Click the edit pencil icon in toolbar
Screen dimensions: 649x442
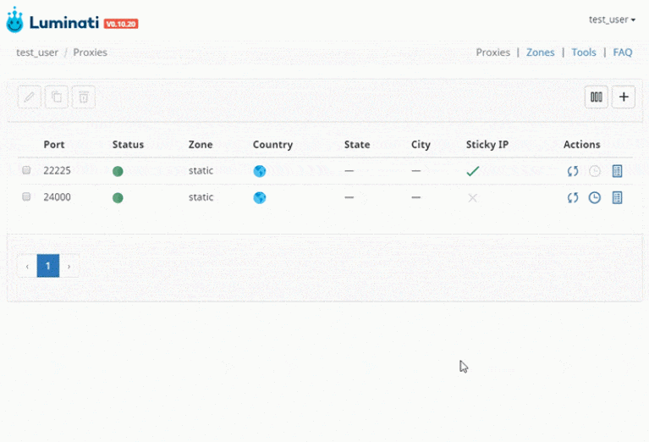(x=29, y=97)
